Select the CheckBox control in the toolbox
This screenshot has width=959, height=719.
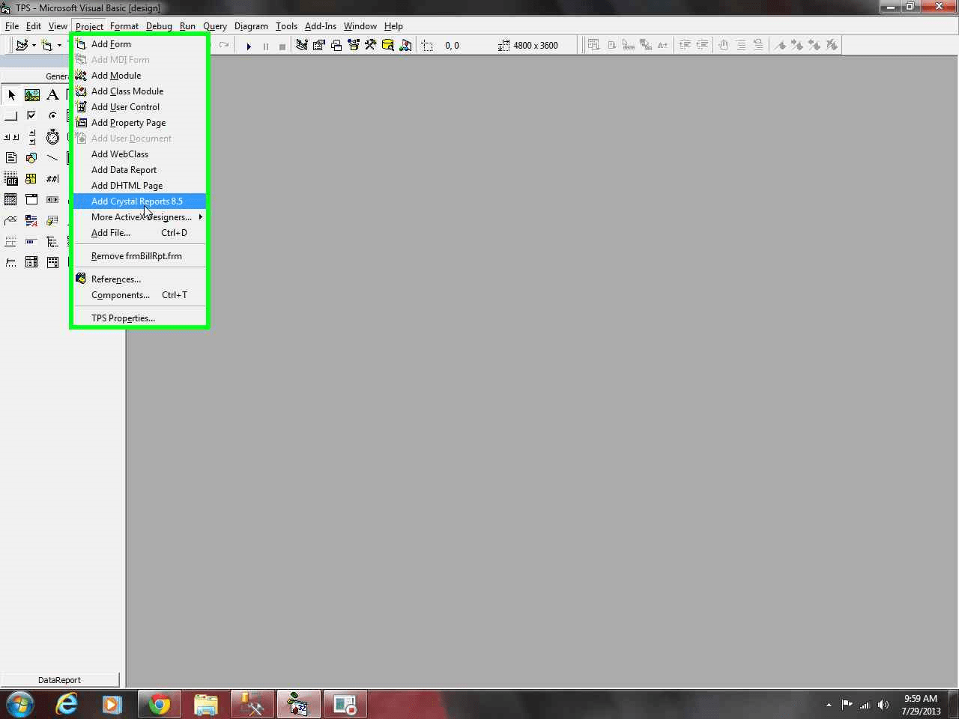[31, 115]
